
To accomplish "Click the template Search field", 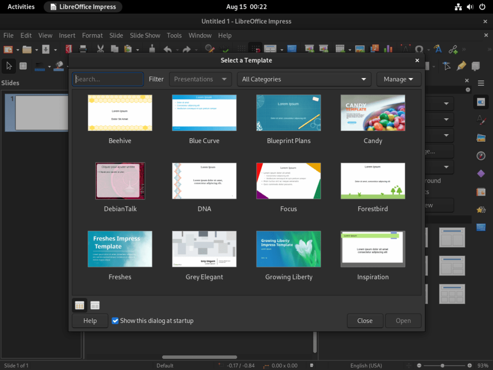I will pyautogui.click(x=108, y=79).
